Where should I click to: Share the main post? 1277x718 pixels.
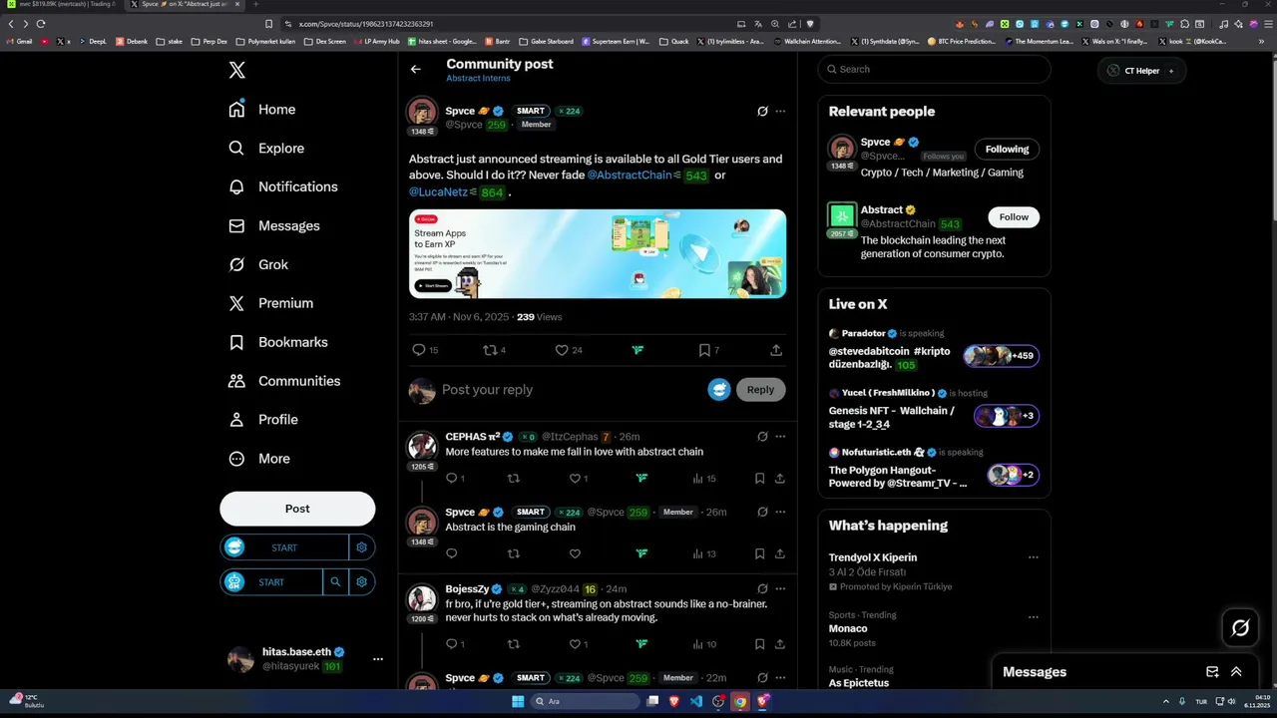776,350
